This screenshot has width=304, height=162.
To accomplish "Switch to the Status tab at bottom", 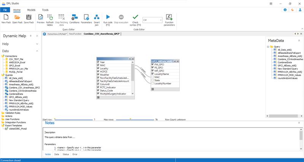I will (66, 154).
